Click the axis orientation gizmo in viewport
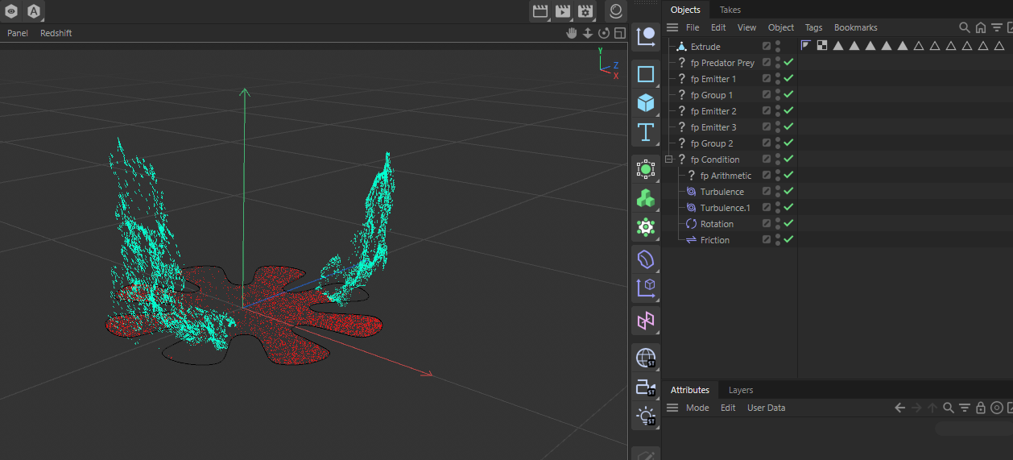 [x=608, y=64]
